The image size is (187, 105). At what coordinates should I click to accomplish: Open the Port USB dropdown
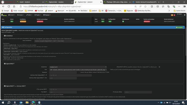[78, 70]
